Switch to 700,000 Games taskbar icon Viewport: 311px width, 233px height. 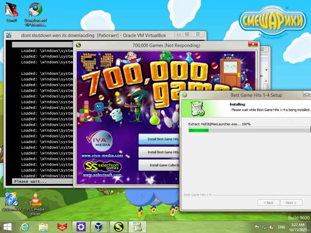[118, 227]
